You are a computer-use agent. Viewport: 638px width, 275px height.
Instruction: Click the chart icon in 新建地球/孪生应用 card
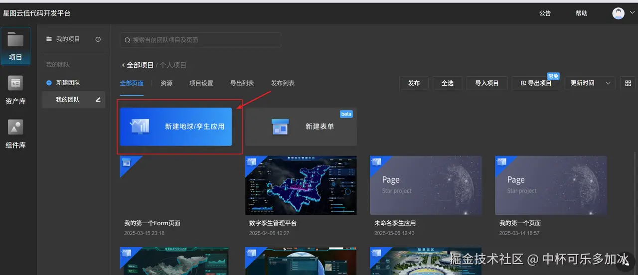139,126
